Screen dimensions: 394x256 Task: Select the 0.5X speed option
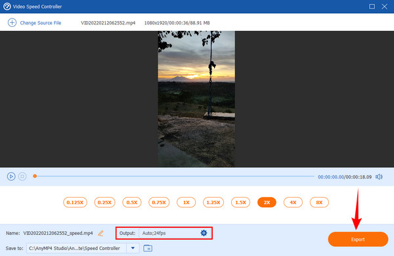coord(132,202)
